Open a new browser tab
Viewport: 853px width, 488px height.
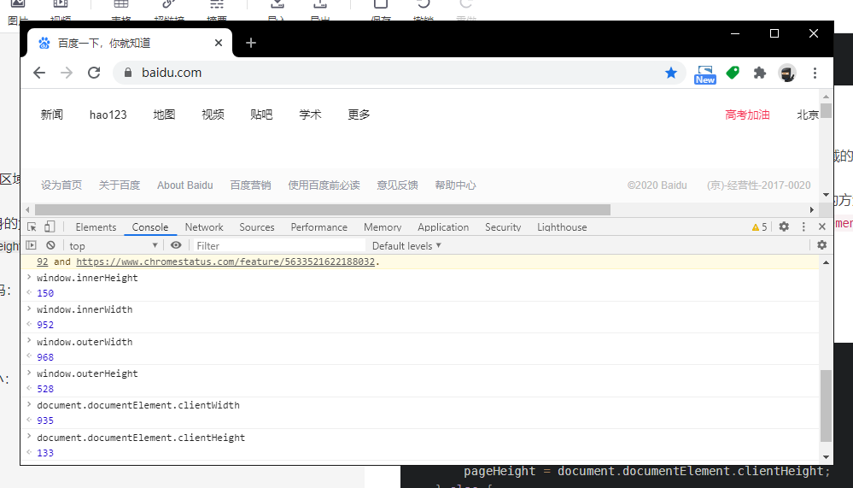click(x=251, y=43)
